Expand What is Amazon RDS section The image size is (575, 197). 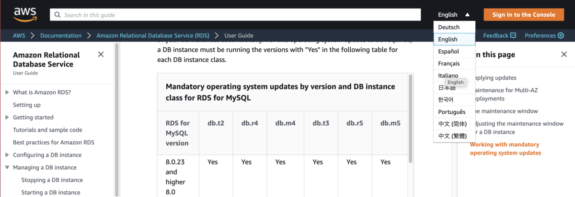(x=7, y=92)
